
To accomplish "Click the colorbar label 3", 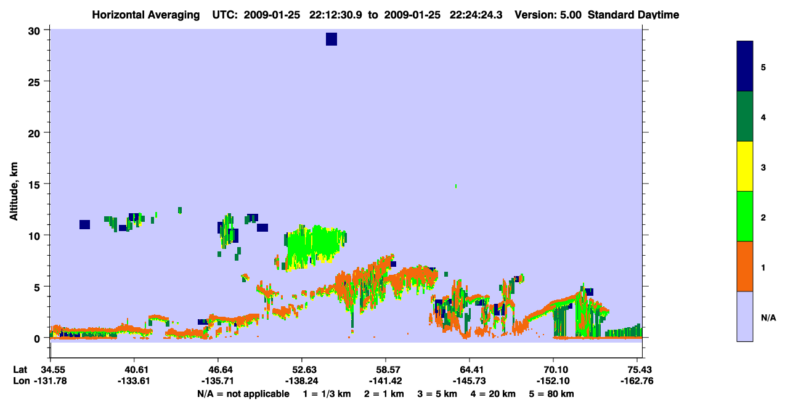I will point(763,167).
